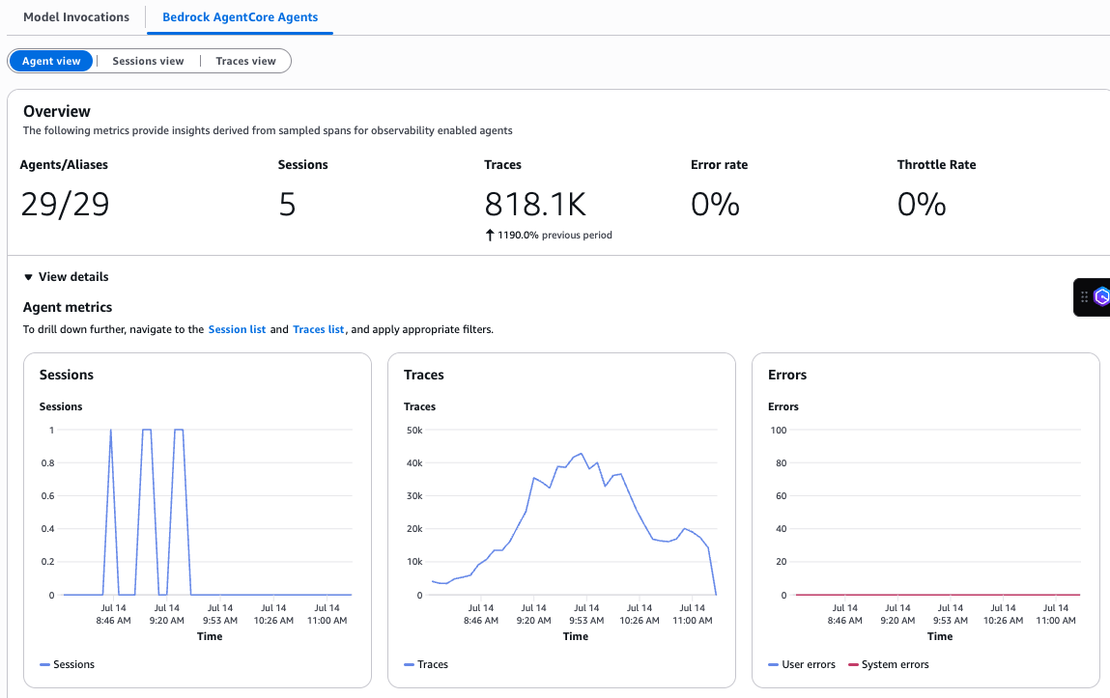The height and width of the screenshot is (698, 1110).
Task: Click the peak of the Traces chart line
Action: click(581, 453)
